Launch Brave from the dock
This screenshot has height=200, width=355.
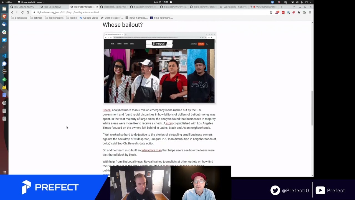[4, 16]
